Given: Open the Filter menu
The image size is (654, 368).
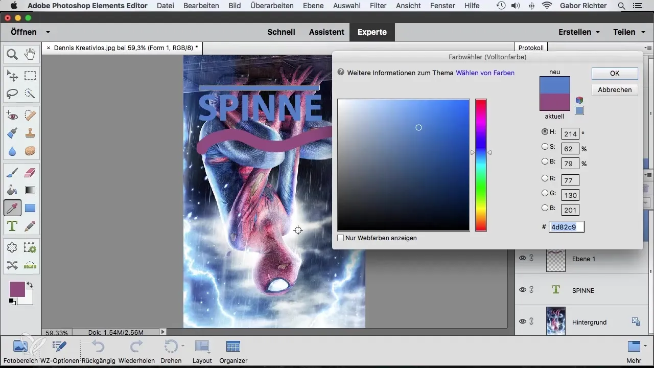Looking at the screenshot, I should (x=378, y=6).
